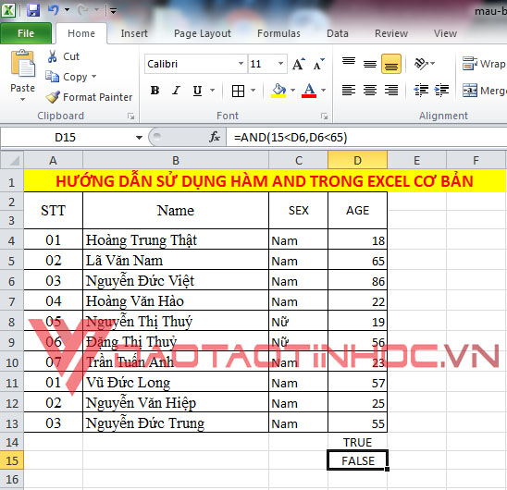507x490 pixels.
Task: Select the AGE header cell
Action: coord(357,211)
